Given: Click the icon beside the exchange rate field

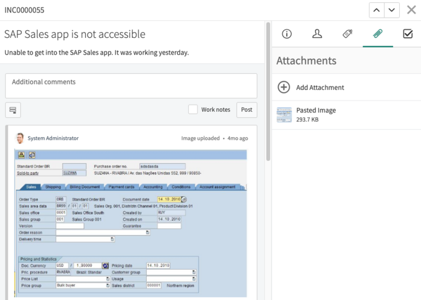Looking at the screenshot, I should pyautogui.click(x=105, y=266).
